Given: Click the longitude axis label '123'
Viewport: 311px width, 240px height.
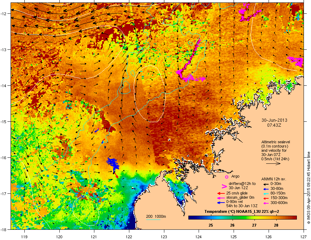Looking at the screenshot, I should tap(164, 236).
